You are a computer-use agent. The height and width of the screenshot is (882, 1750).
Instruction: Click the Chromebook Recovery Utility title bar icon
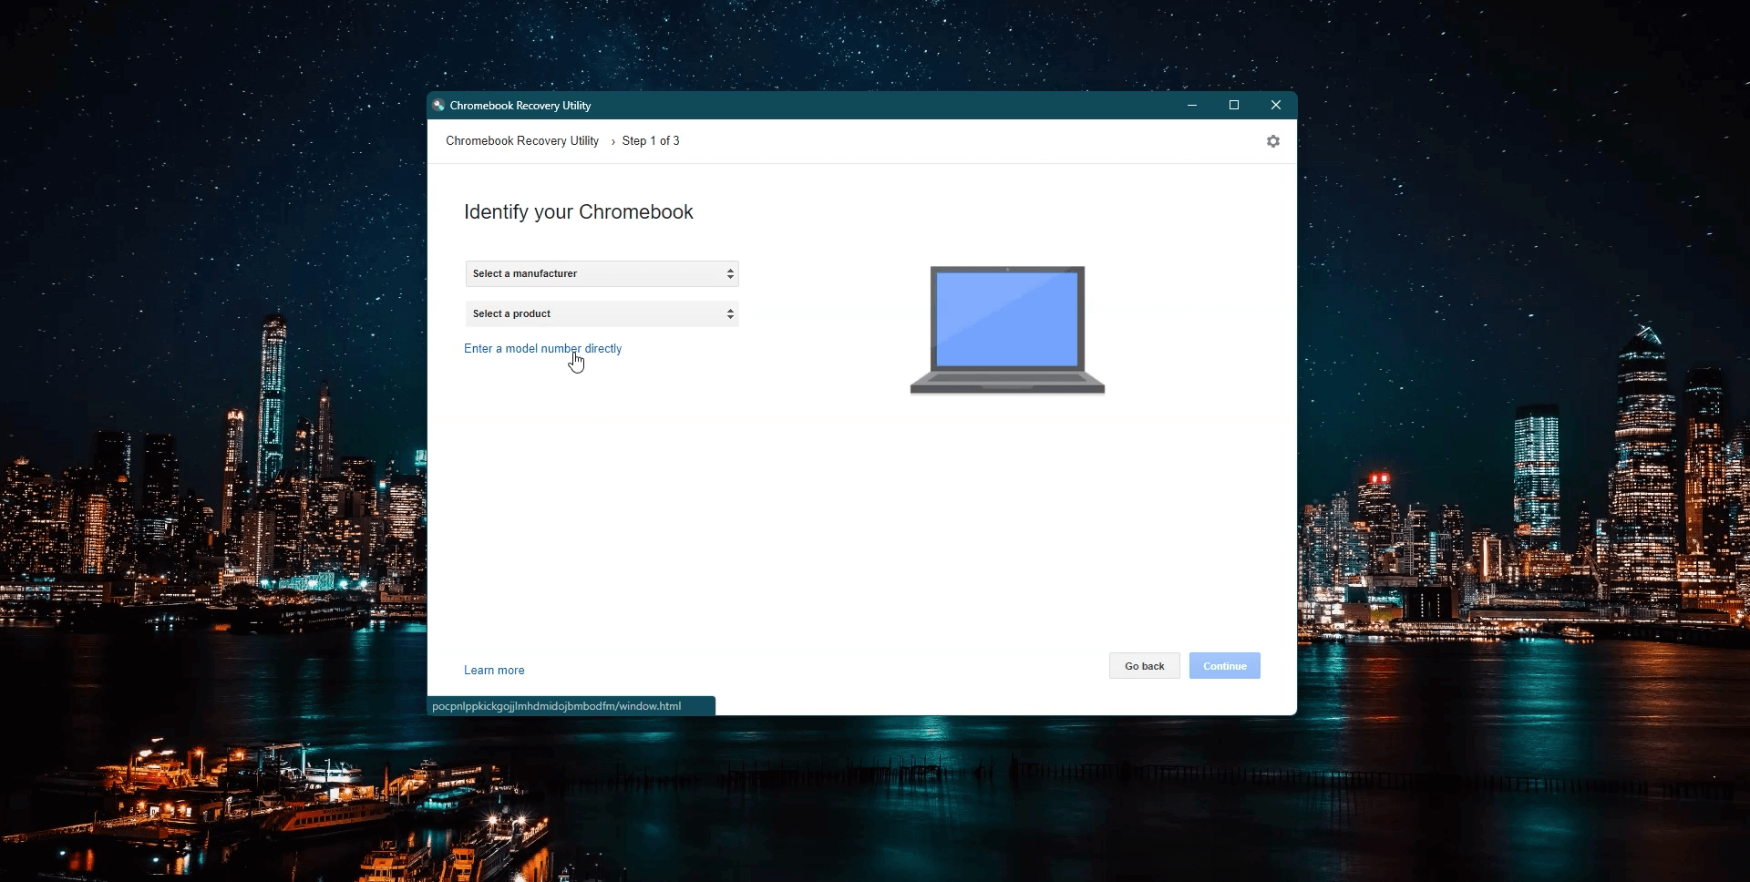coord(438,105)
